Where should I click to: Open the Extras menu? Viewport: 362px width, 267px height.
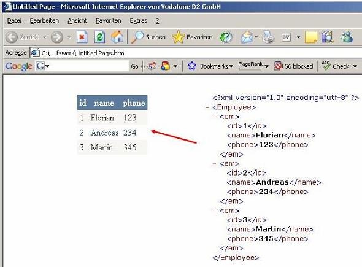pos(138,21)
